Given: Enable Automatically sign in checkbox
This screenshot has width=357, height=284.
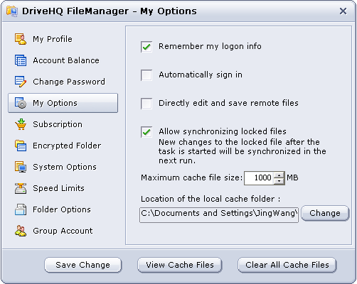Looking at the screenshot, I should [146, 75].
